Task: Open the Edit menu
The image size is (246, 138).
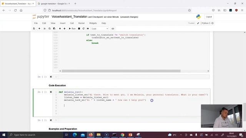Action: (44, 23)
